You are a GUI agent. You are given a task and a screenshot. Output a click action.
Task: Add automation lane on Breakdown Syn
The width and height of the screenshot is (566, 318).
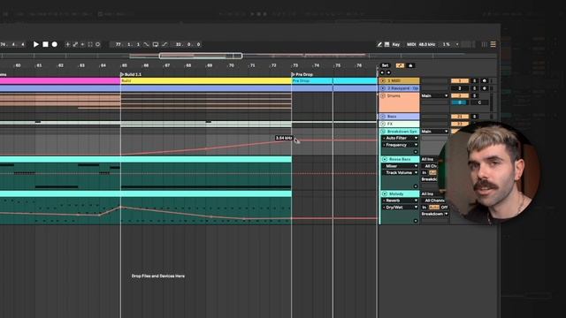[416, 152]
